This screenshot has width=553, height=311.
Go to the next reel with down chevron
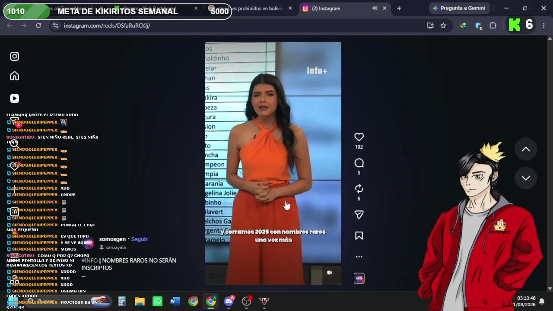pyautogui.click(x=526, y=178)
